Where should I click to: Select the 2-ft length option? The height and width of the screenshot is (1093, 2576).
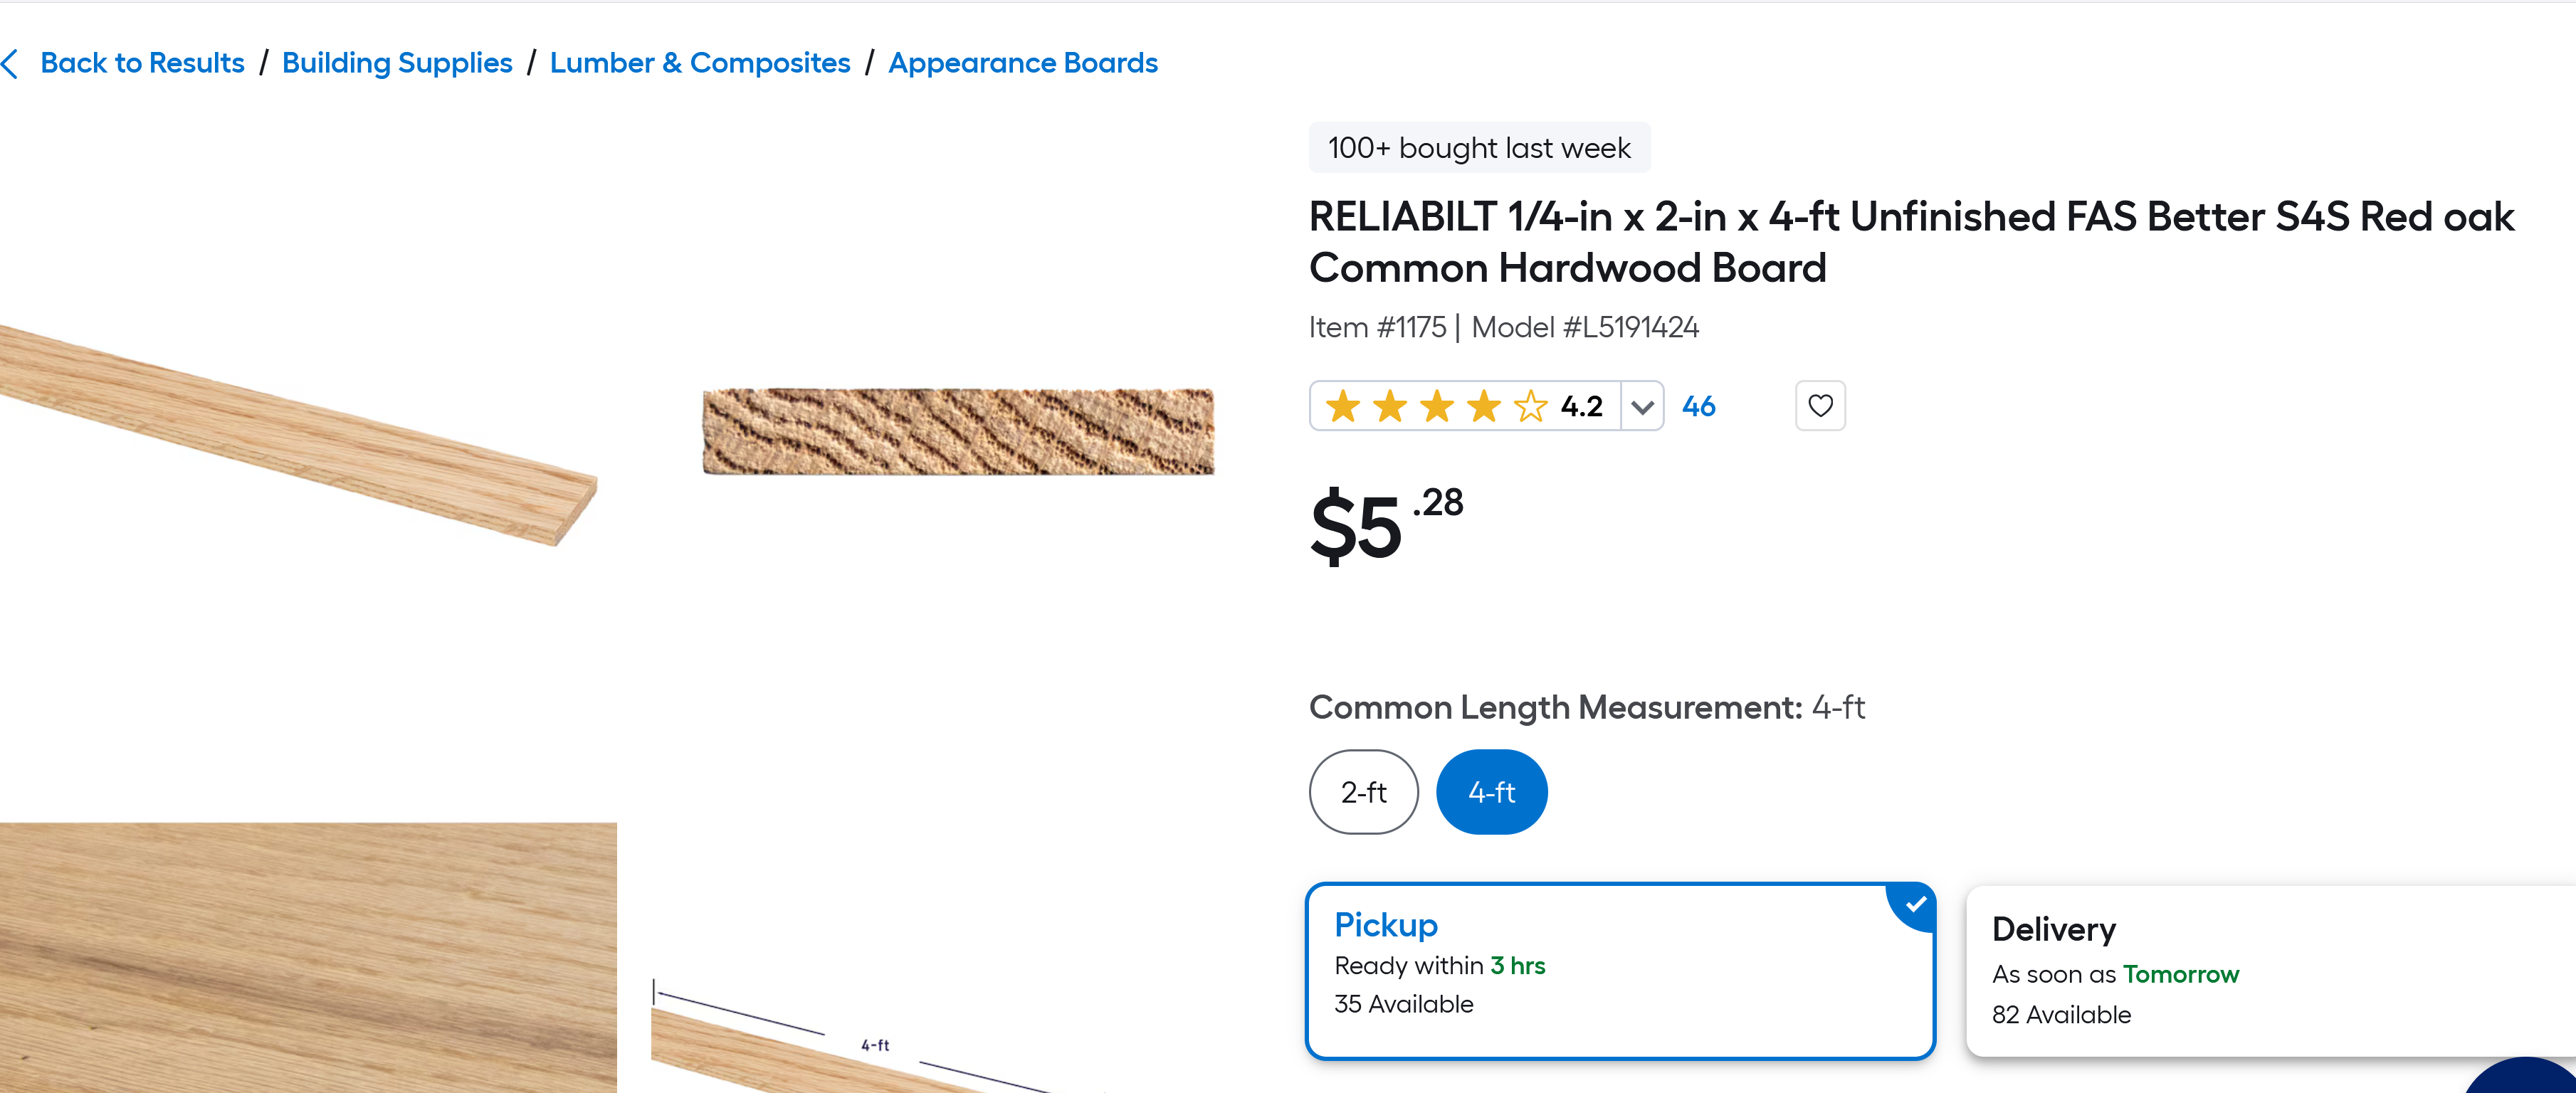[1363, 792]
